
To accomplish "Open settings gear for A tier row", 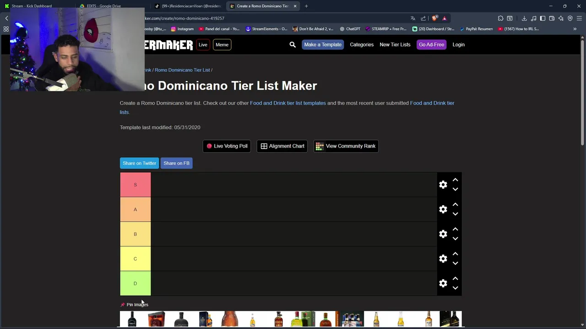I will click(443, 209).
